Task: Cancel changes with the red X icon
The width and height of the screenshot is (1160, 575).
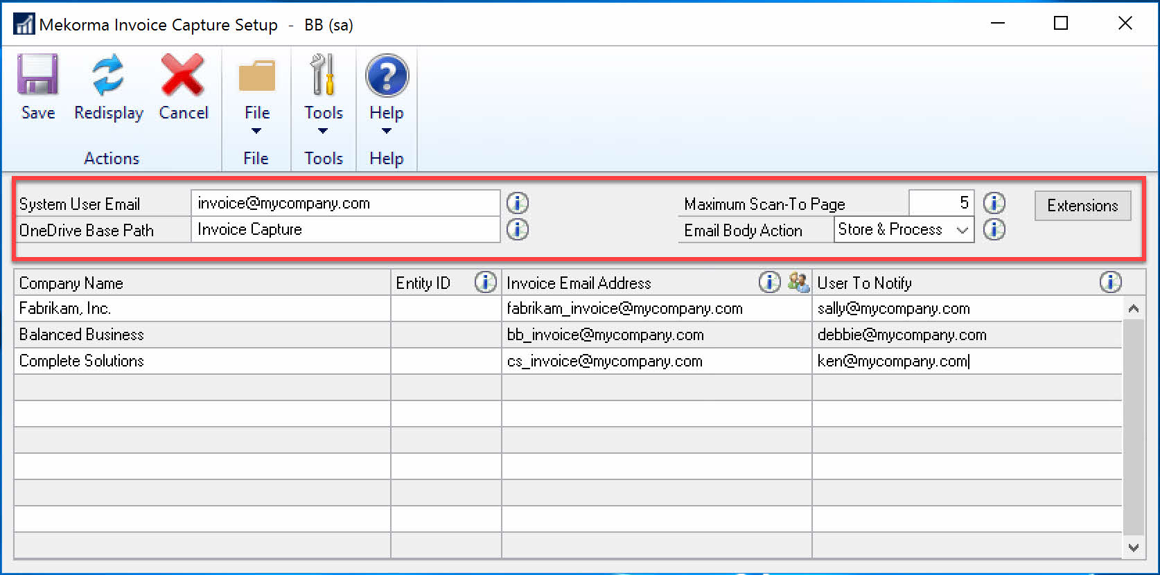Action: coord(182,75)
